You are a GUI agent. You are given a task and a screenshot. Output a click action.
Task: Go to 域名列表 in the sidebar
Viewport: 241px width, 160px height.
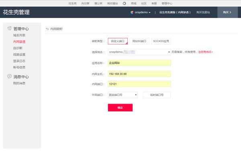pyautogui.click(x=19, y=35)
